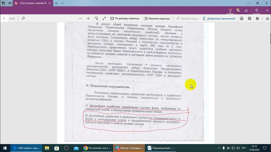The width and height of the screenshot is (271, 152).
Task: Click the page number input field
Action: [x=4, y=18]
